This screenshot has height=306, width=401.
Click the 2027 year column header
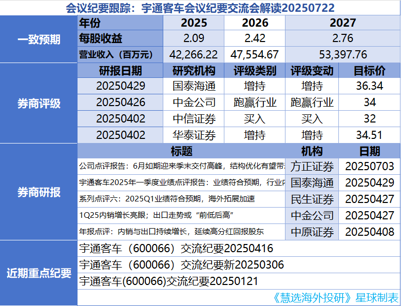point(342,23)
